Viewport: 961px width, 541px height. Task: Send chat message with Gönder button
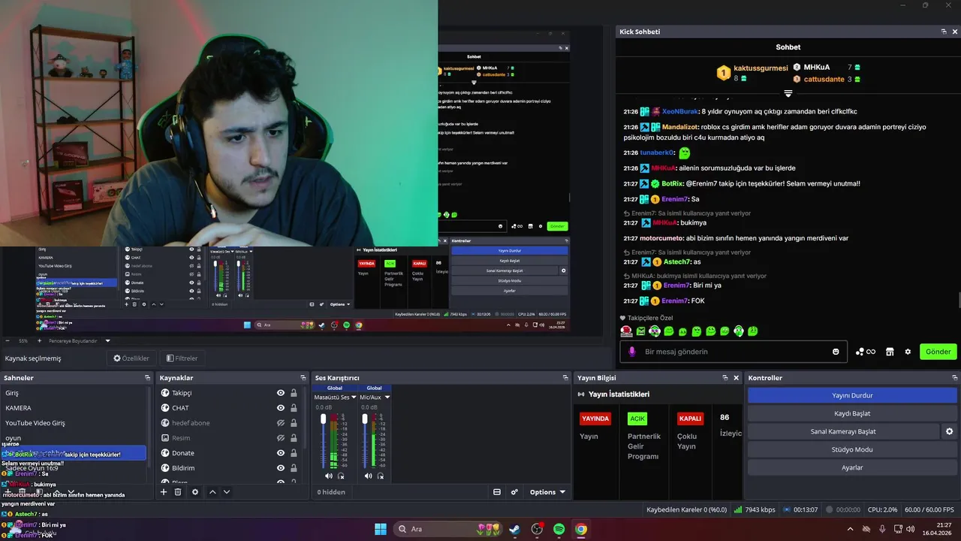click(x=938, y=352)
